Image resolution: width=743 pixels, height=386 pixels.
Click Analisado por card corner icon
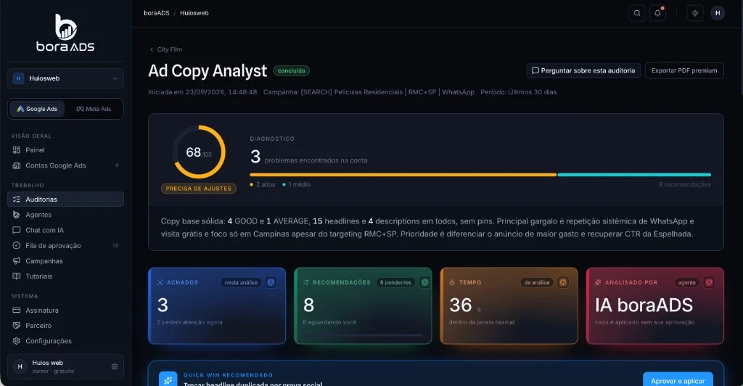709,283
